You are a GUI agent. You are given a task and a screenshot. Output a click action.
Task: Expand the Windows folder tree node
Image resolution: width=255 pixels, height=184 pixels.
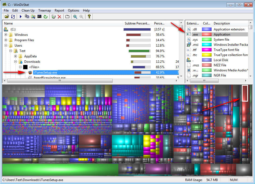coord(6,35)
